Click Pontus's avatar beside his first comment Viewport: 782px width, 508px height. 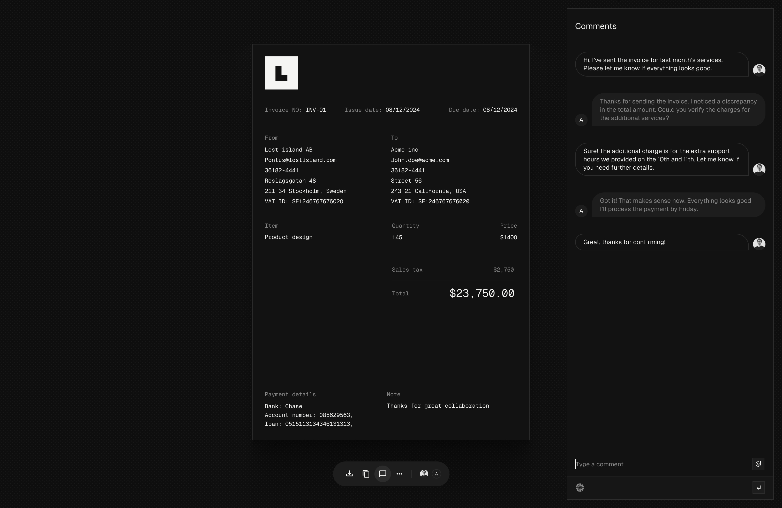pos(759,70)
